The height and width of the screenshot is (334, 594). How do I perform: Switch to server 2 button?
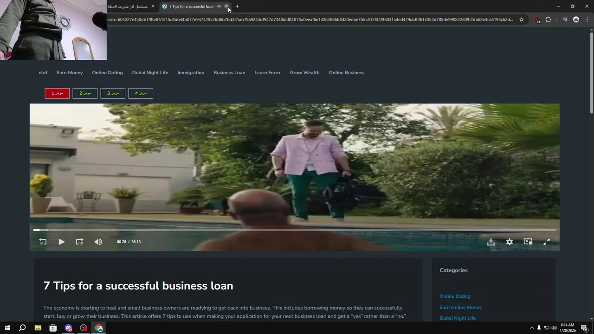85,93
